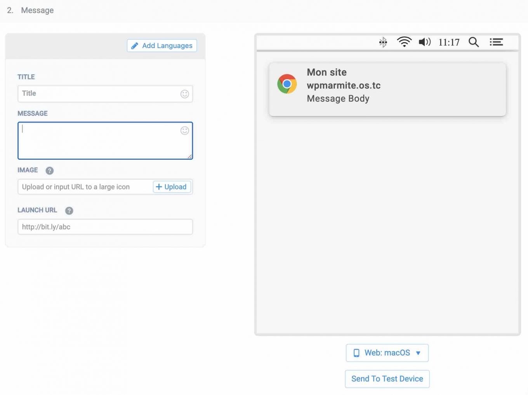Open emoji picker in the Message field
This screenshot has width=528, height=395.
184,131
